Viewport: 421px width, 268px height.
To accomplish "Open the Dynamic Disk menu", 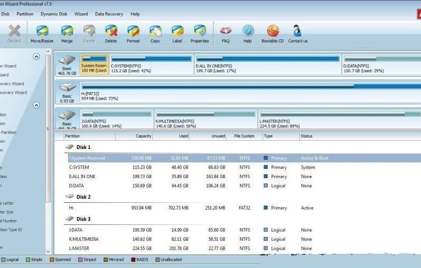I will (54, 14).
